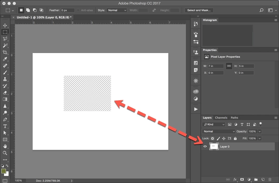Viewport: 279px width, 183px height.
Task: Select the Properties panel tab
Action: point(210,50)
